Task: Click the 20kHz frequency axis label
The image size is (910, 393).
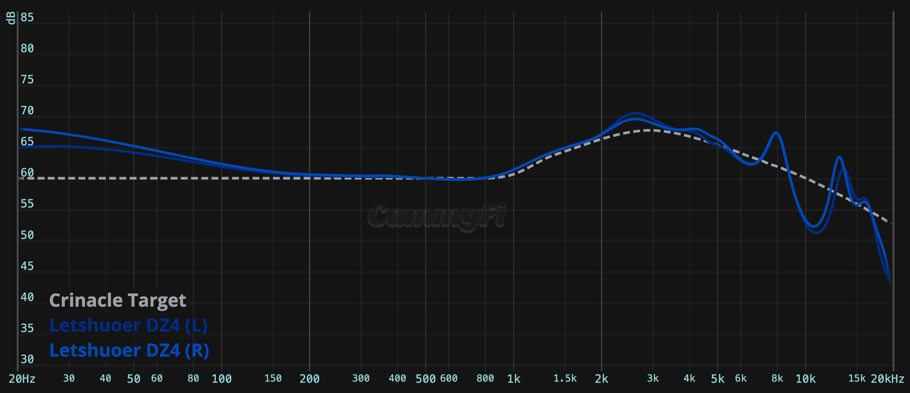Action: click(887, 379)
